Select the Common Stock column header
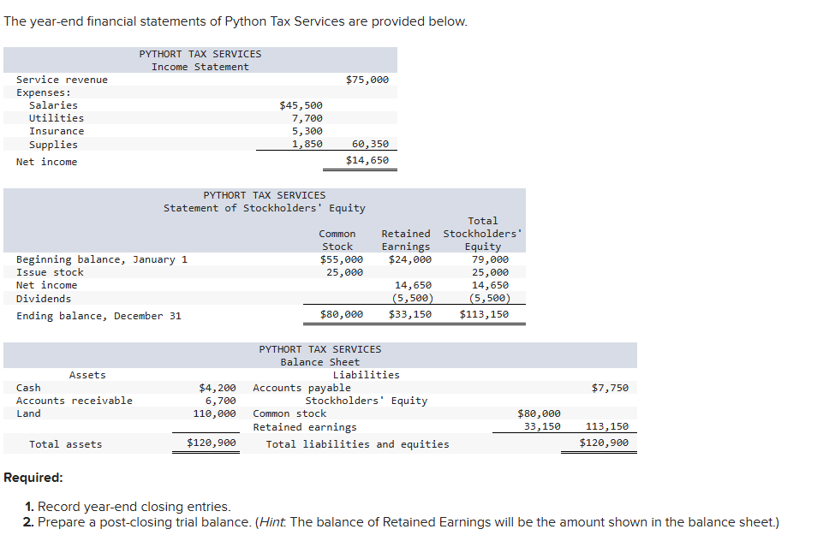This screenshot has width=835, height=541. coord(337,240)
